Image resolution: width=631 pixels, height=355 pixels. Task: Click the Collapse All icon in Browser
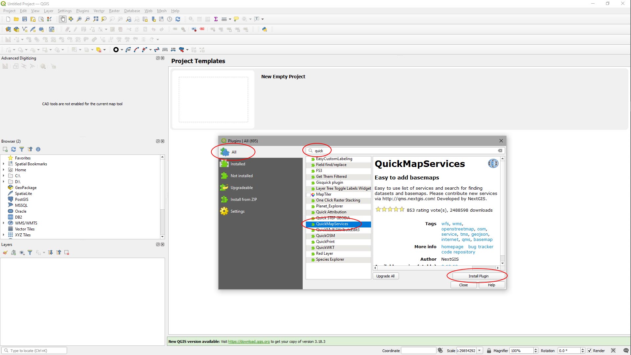[x=30, y=149]
